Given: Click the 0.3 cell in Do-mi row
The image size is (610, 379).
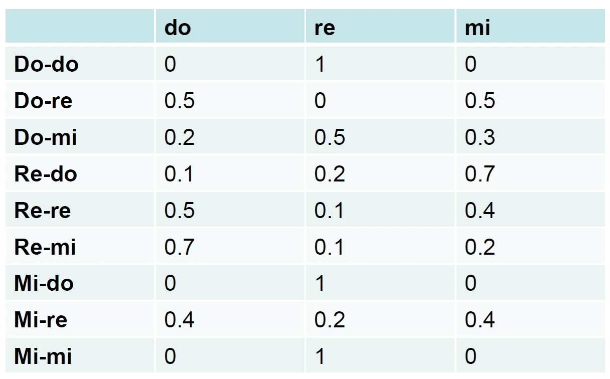Looking at the screenshot, I should pyautogui.click(x=480, y=137).
